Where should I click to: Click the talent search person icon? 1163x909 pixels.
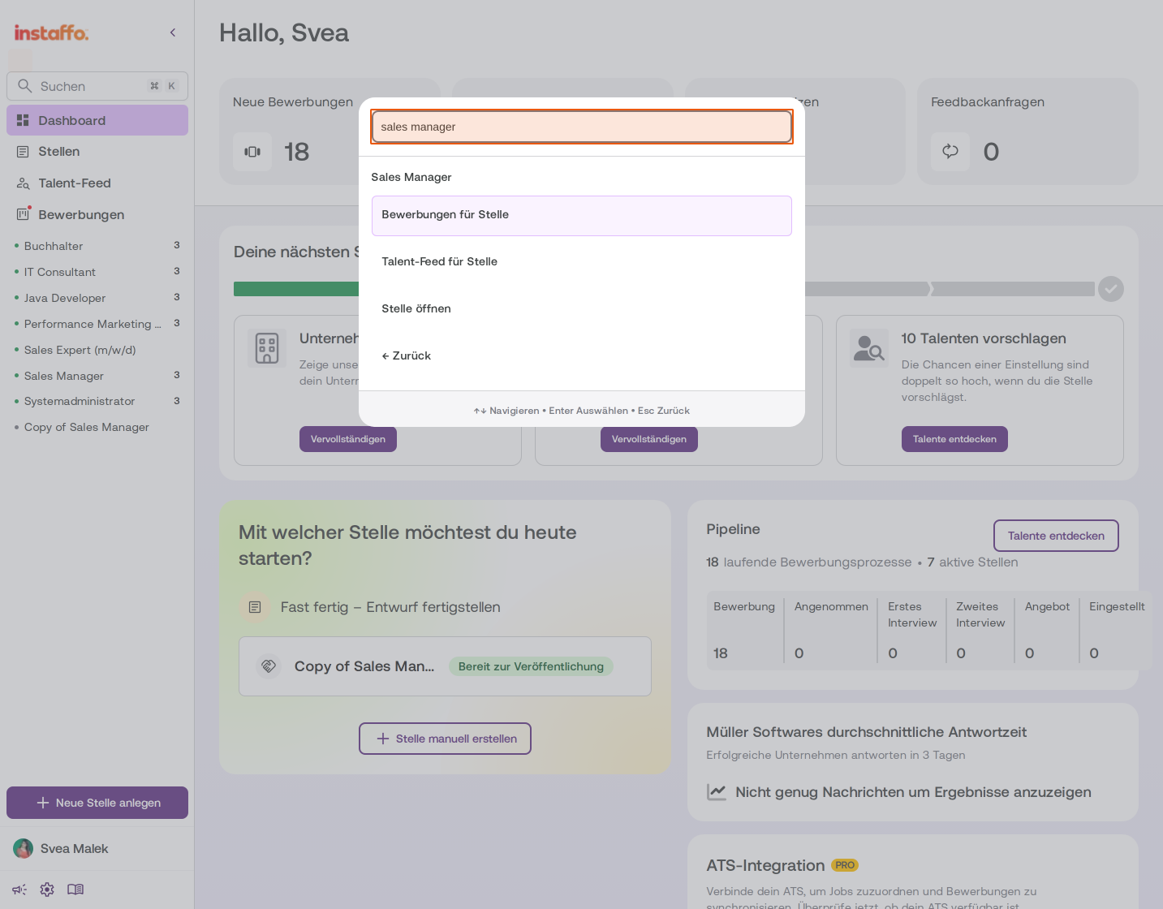pyautogui.click(x=869, y=348)
